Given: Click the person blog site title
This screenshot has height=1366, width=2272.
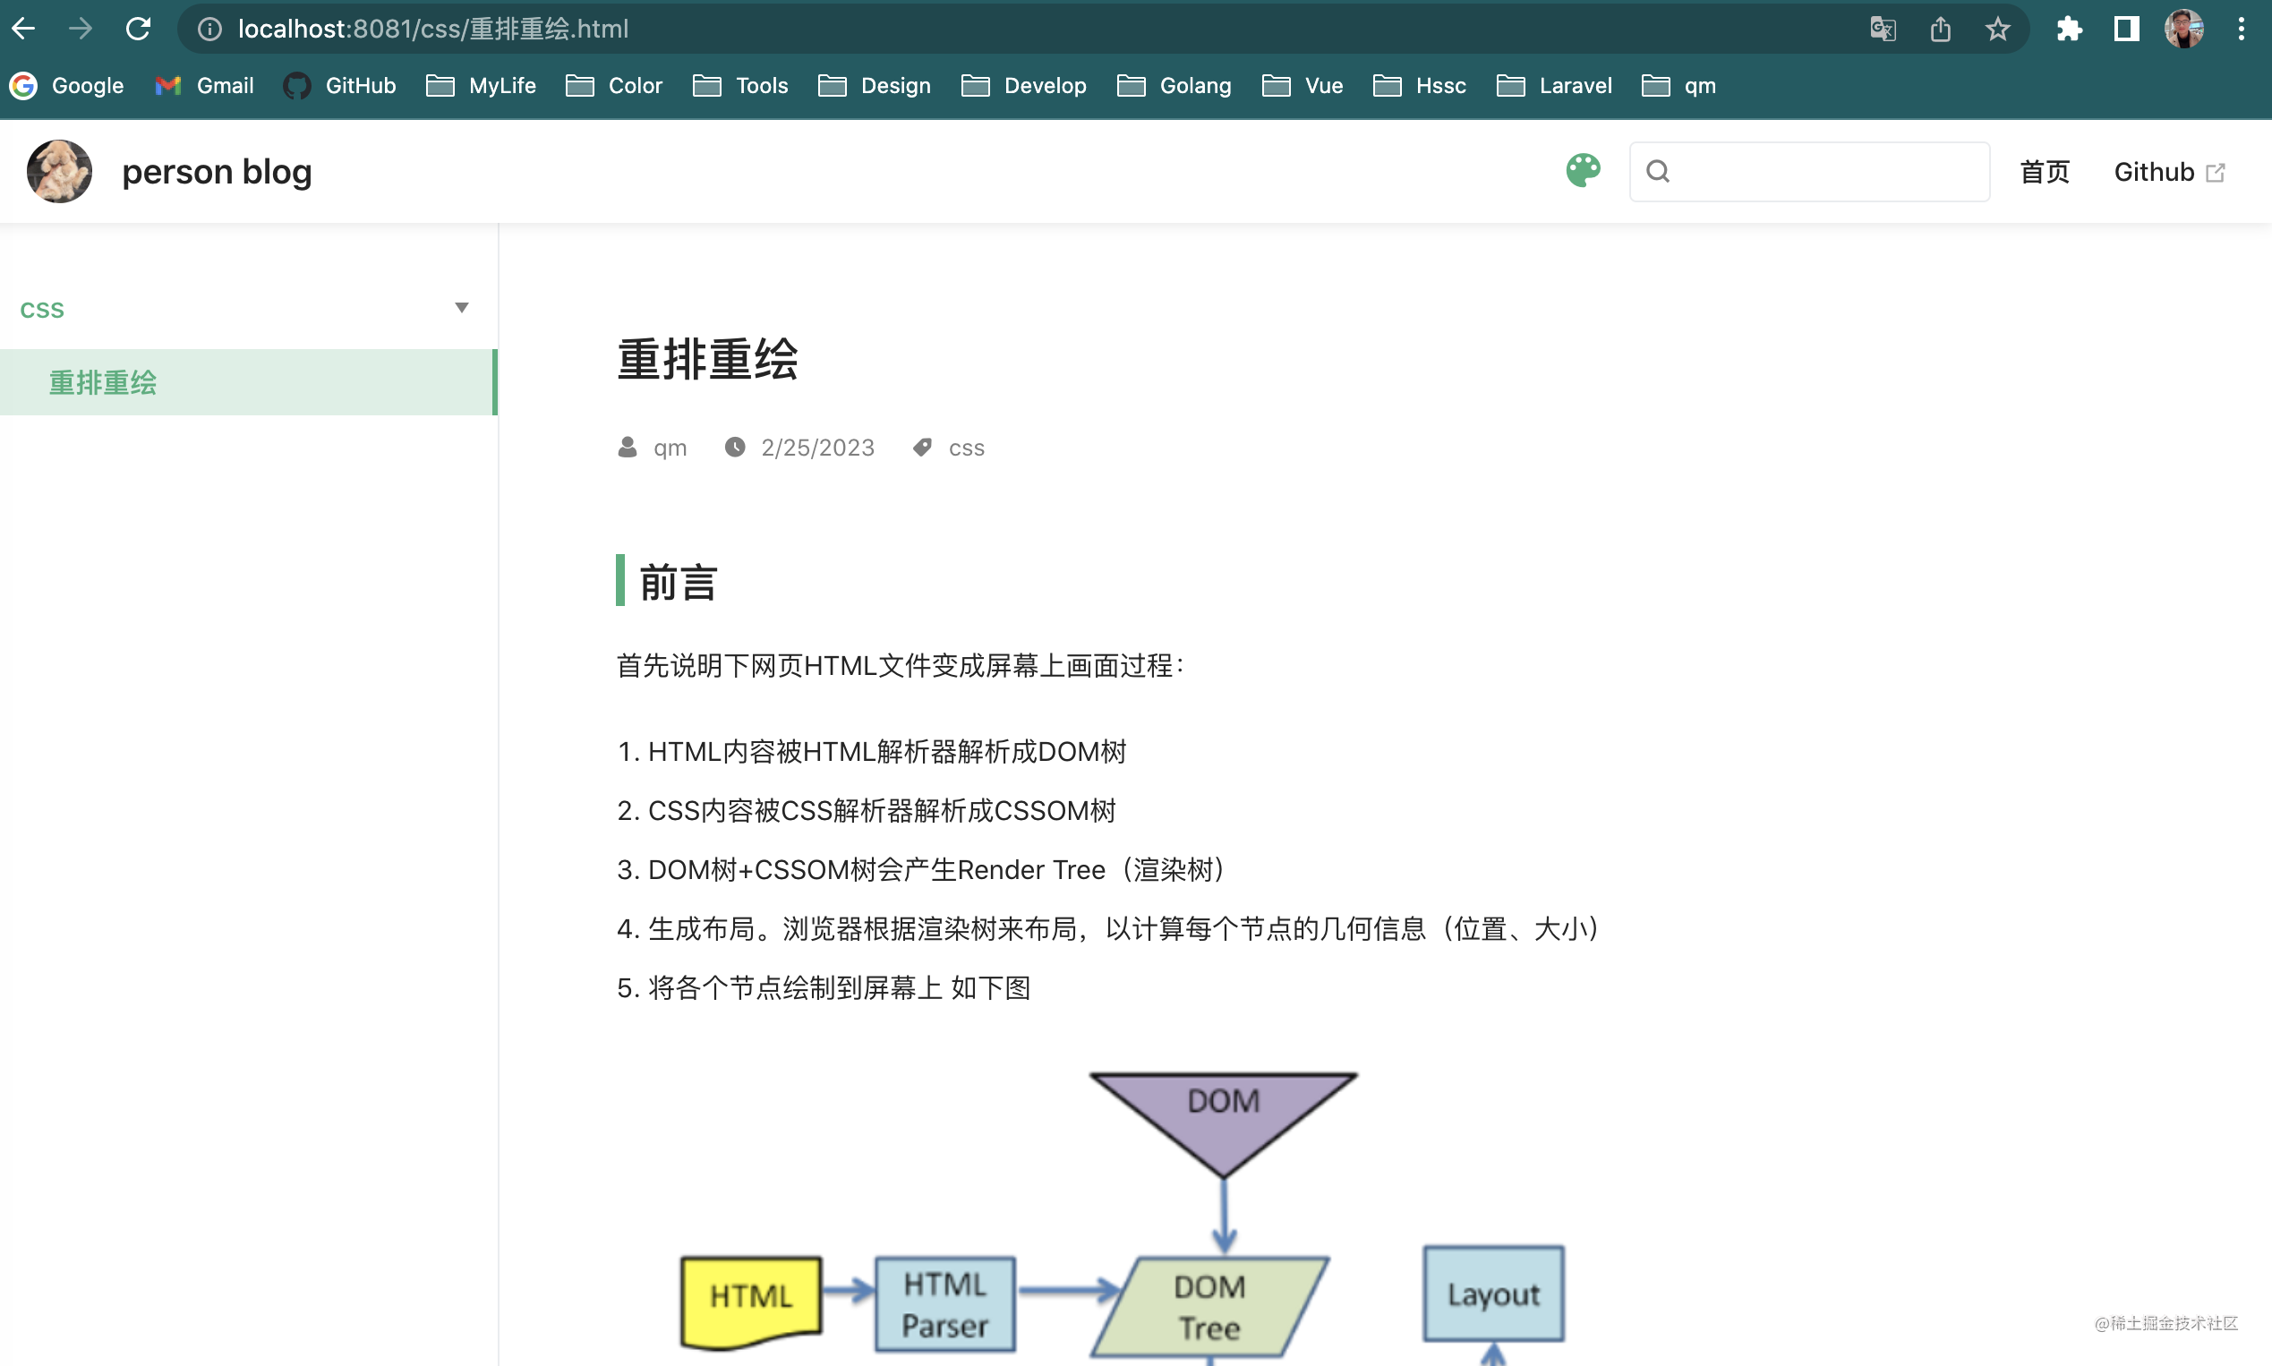Looking at the screenshot, I should coord(218,172).
